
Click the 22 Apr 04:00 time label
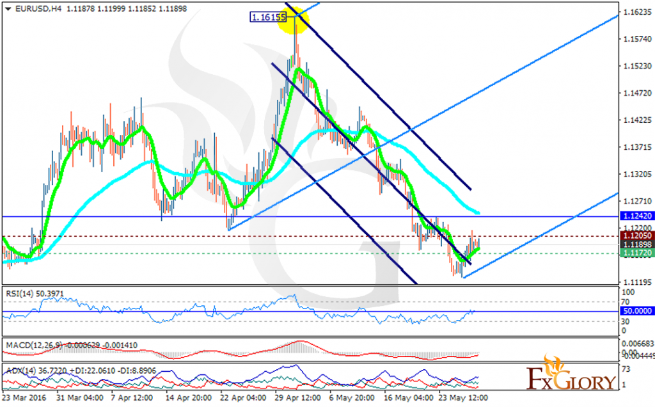[242, 397]
